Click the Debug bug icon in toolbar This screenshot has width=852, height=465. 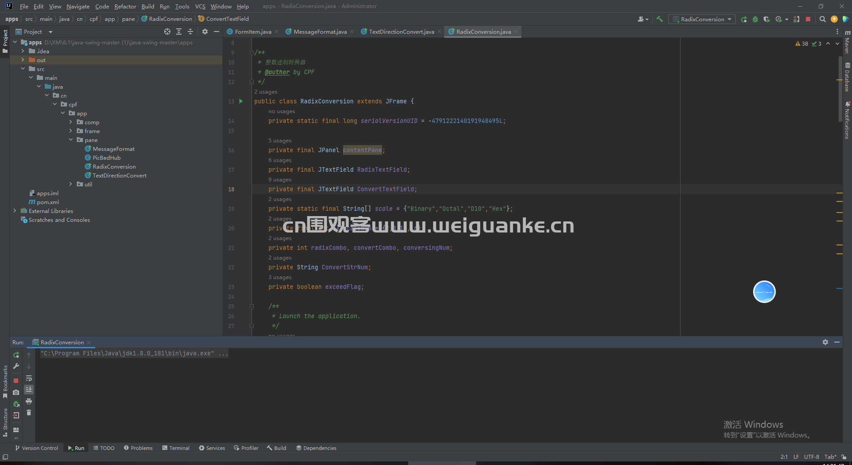pyautogui.click(x=755, y=19)
